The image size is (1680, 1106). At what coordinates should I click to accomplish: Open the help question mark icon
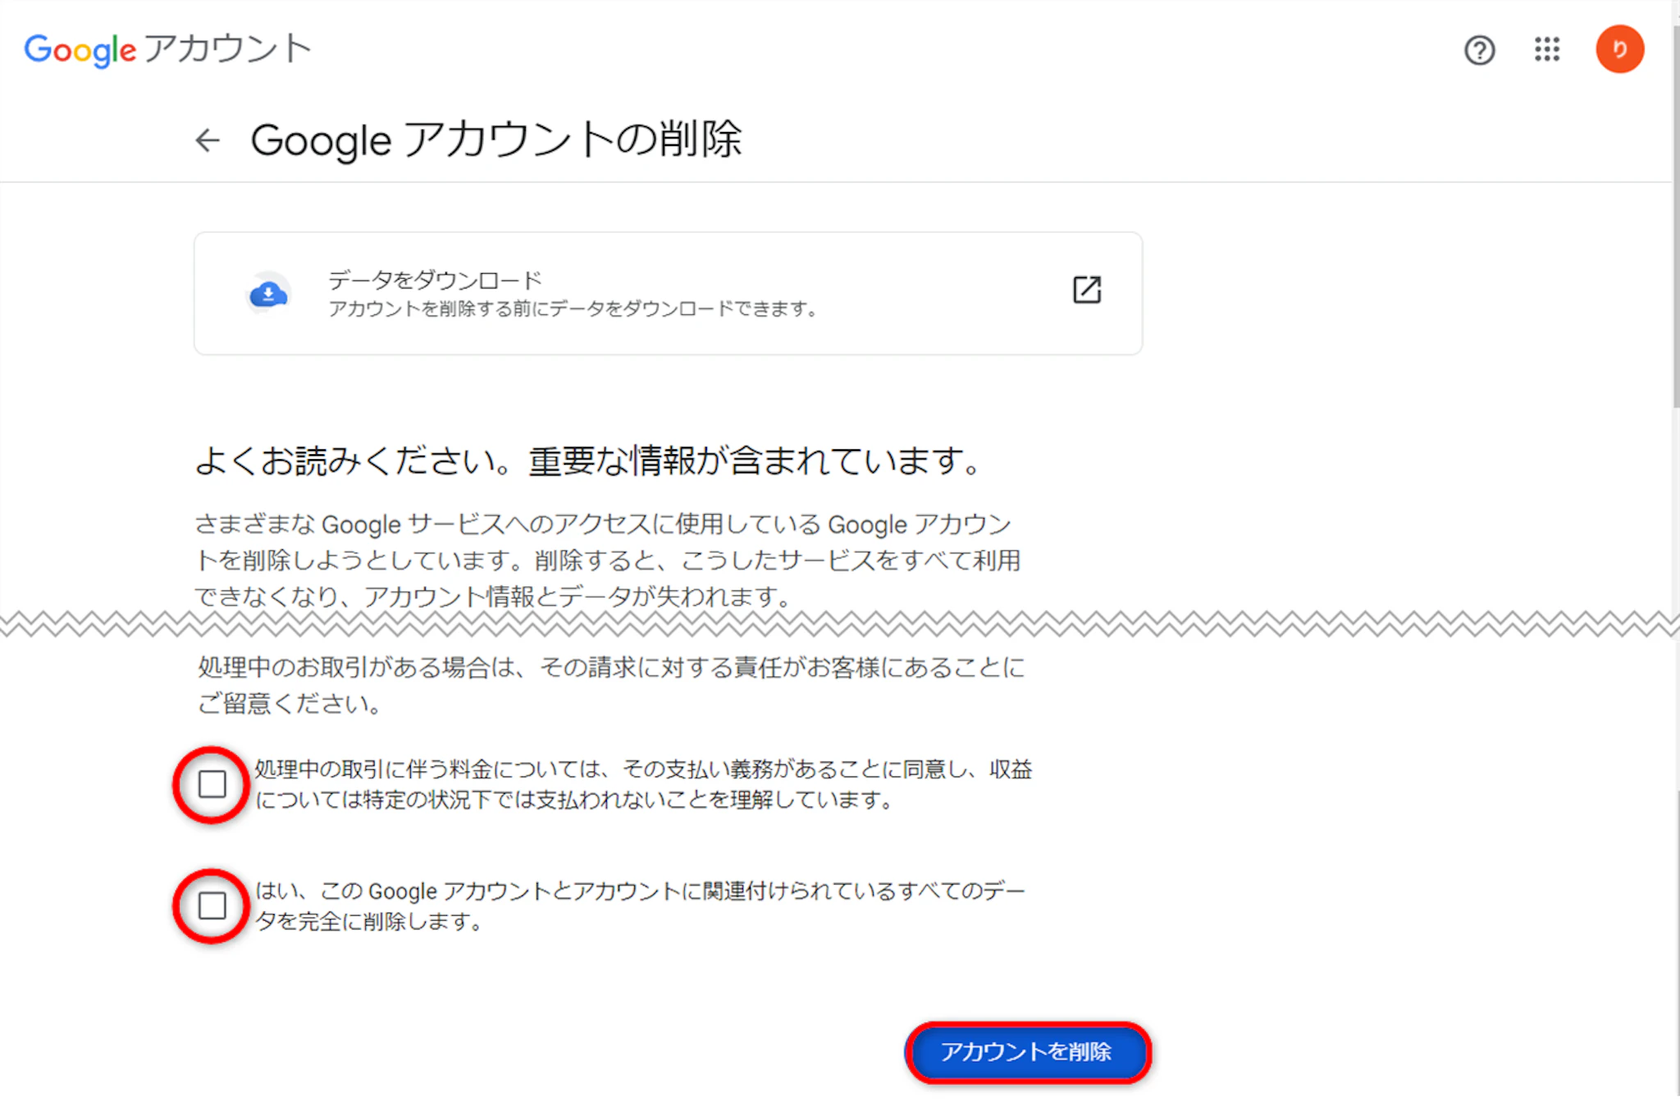pyautogui.click(x=1479, y=51)
